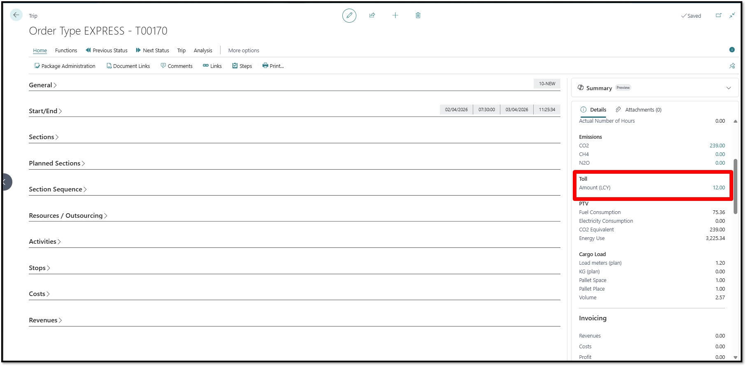The width and height of the screenshot is (746, 366).
Task: Click factbox scroll down arrow
Action: (735, 357)
